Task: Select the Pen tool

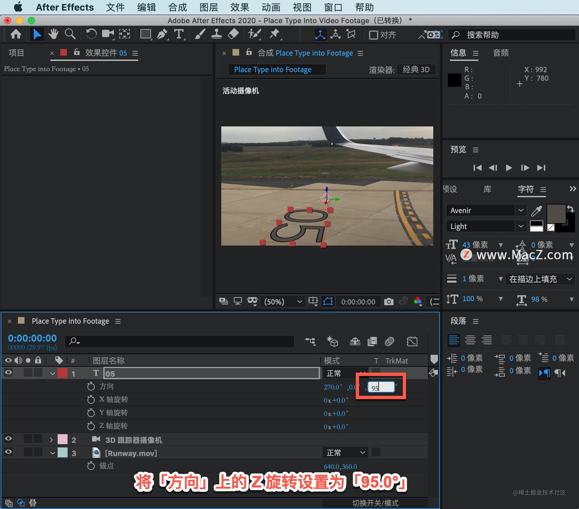Action: coord(162,34)
